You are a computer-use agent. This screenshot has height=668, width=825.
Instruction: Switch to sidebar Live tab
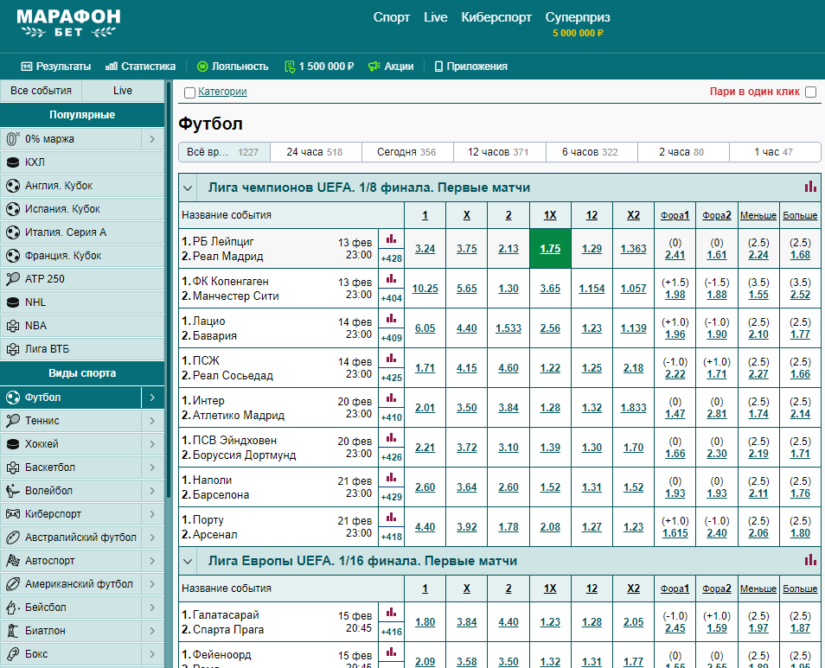pos(123,91)
